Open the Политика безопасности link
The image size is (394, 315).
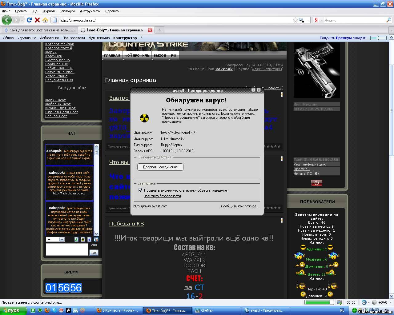[162, 196]
